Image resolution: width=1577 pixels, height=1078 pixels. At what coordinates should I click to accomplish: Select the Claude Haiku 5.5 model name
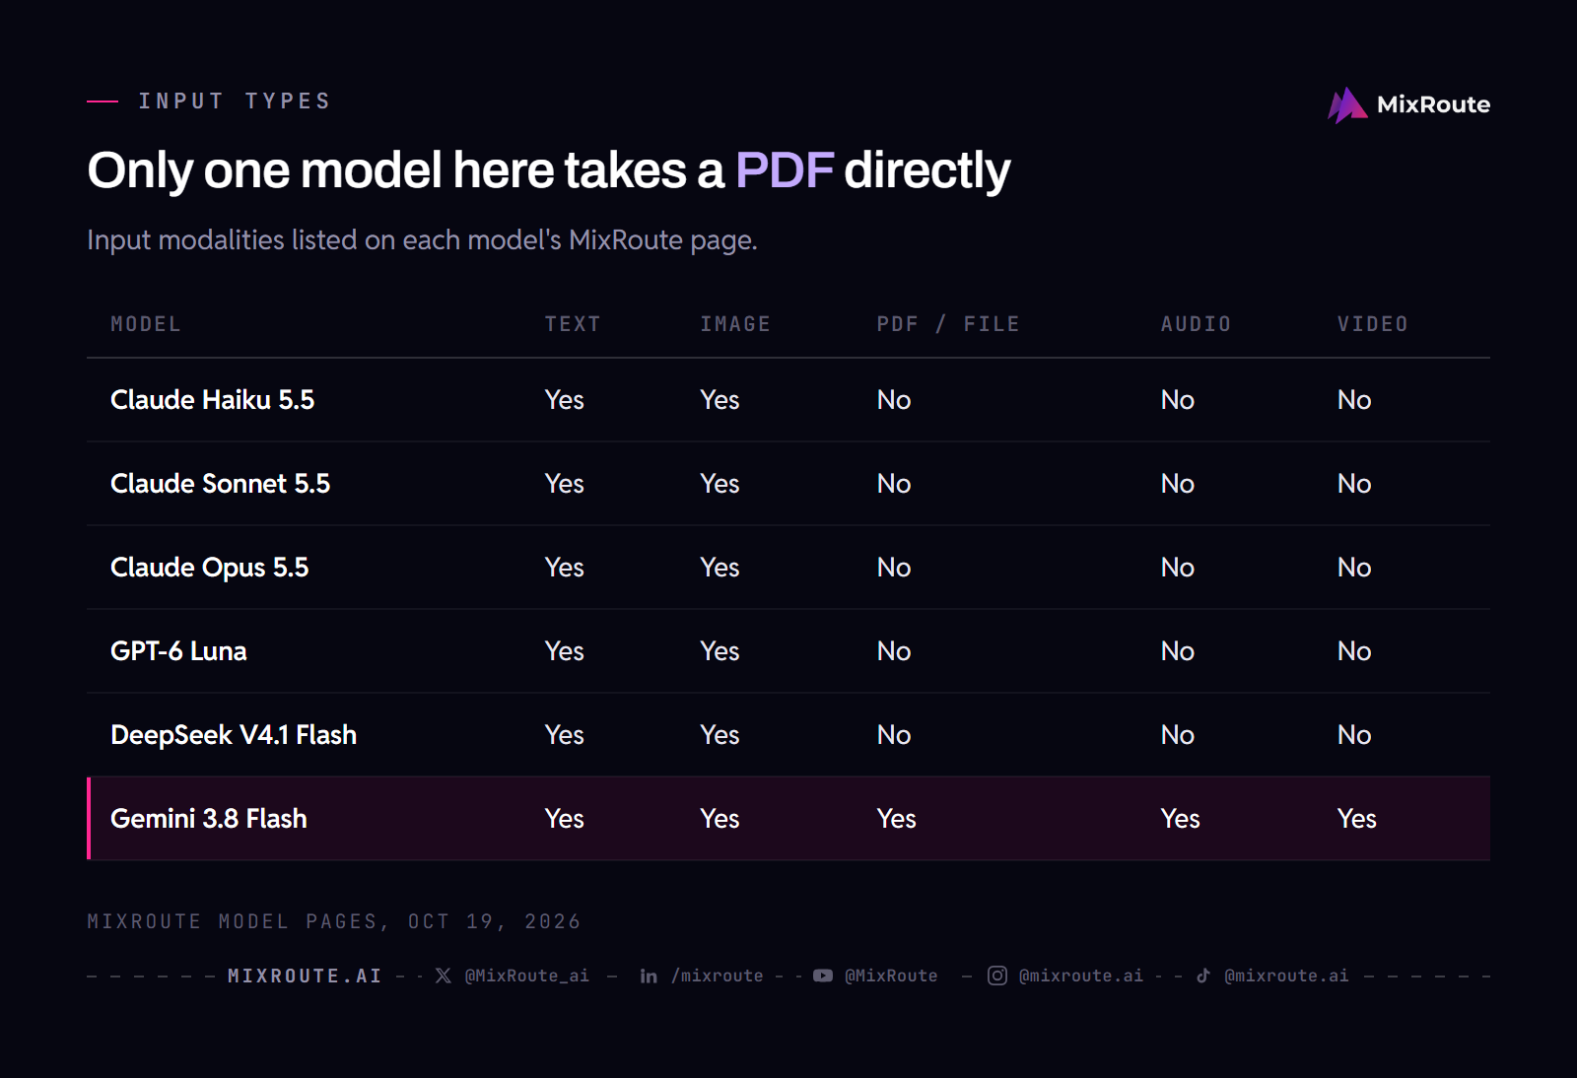coord(213,400)
